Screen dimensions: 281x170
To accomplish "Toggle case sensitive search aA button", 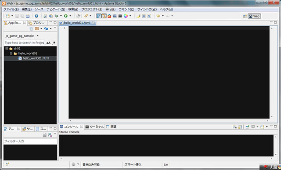I will point(48,43).
